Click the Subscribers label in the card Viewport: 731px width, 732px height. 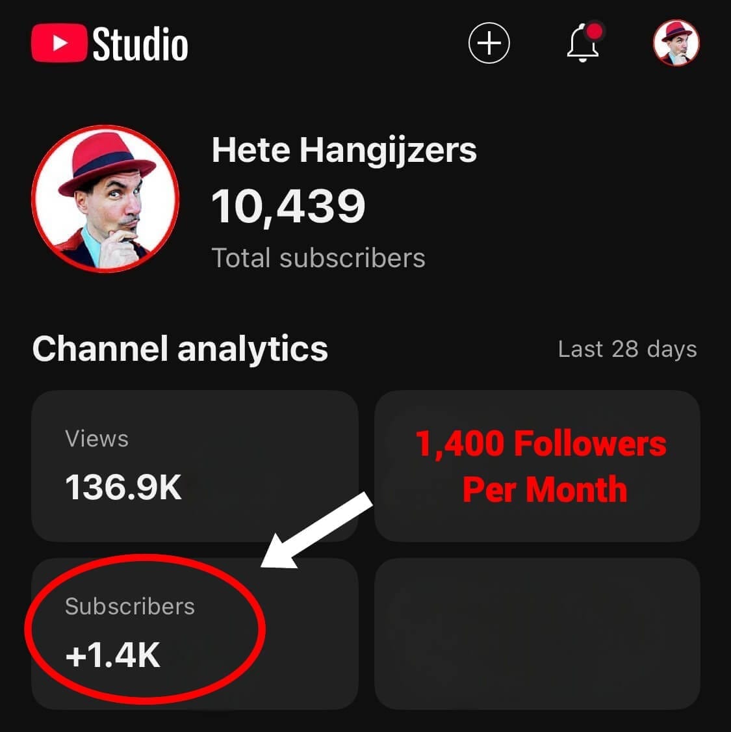click(x=130, y=607)
